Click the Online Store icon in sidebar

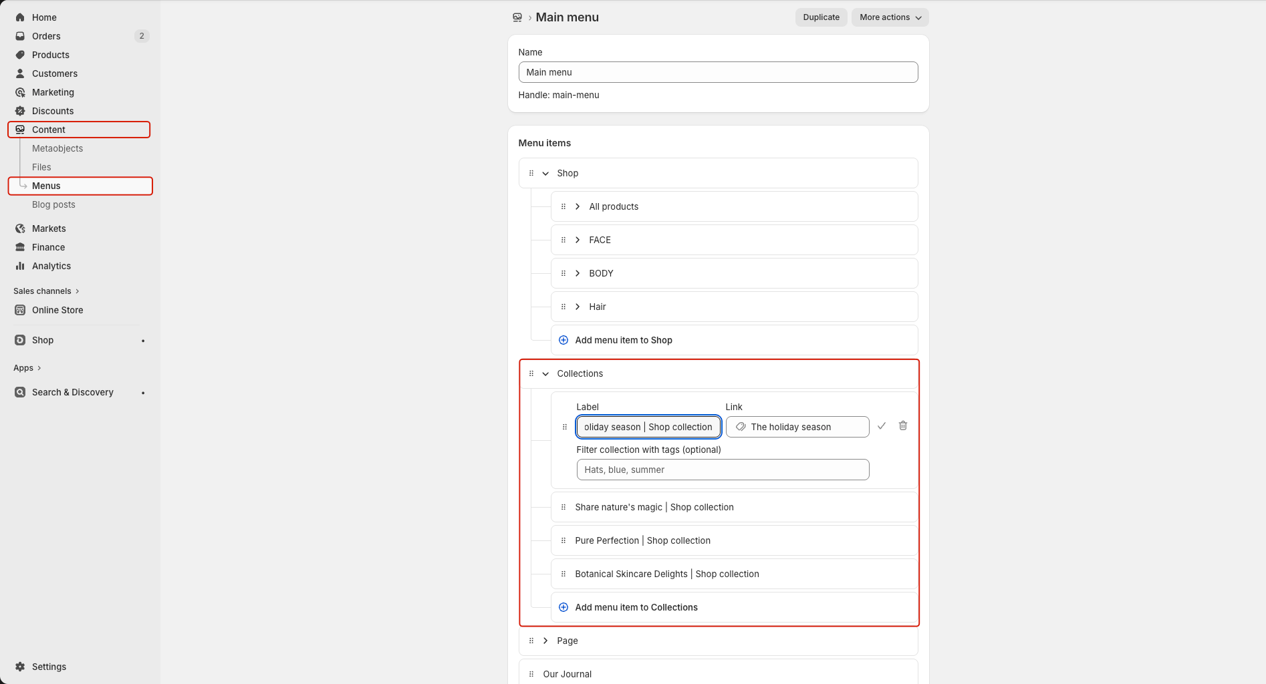click(20, 310)
